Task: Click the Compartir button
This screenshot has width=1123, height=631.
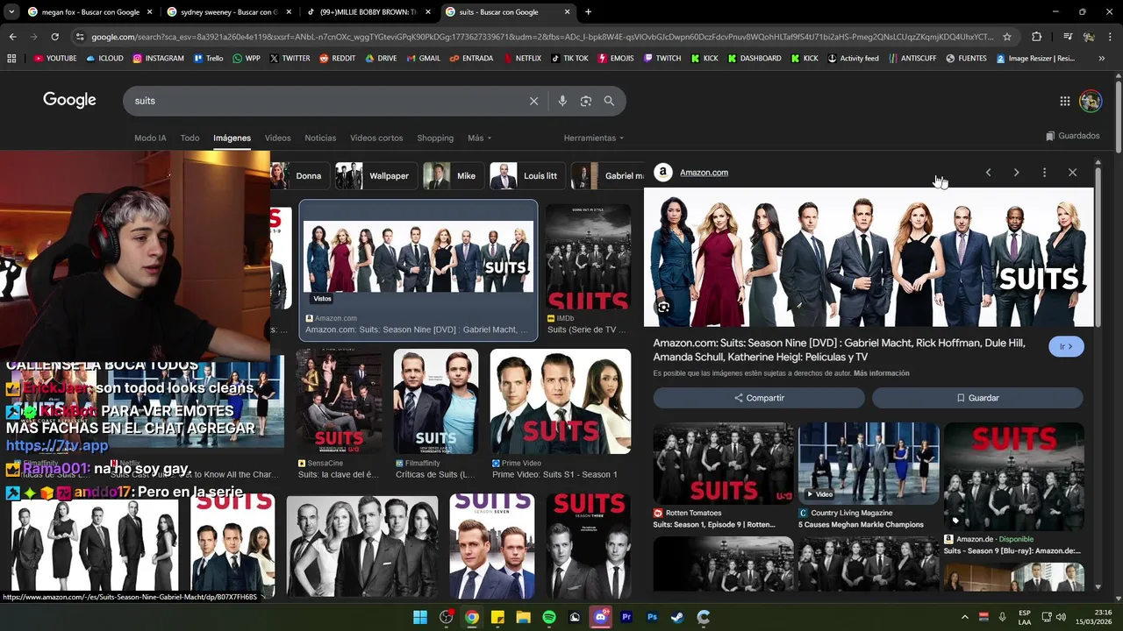Action: 759,398
